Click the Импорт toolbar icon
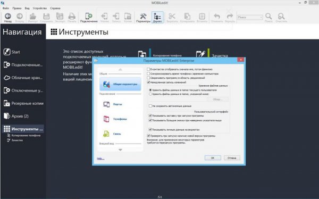This screenshot has width=319, height=199. (x=33, y=18)
